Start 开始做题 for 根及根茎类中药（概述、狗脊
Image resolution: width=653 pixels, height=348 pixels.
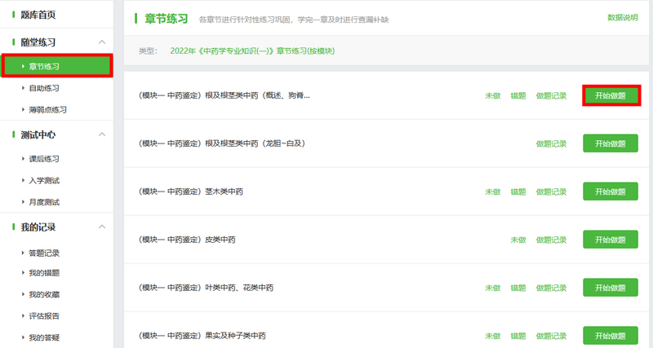pyautogui.click(x=611, y=95)
